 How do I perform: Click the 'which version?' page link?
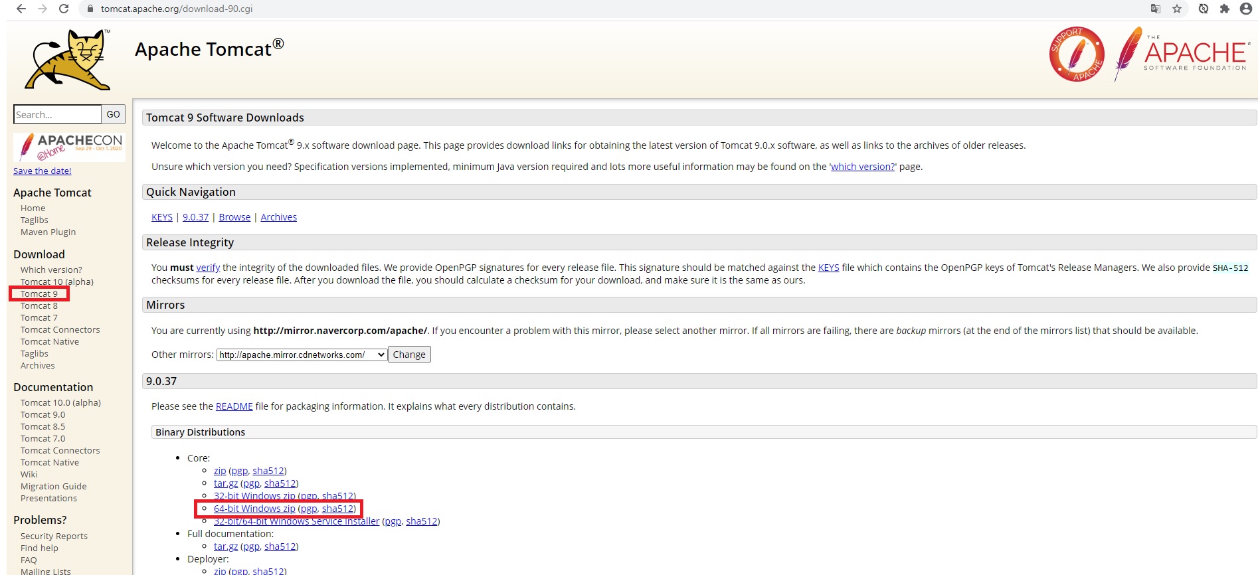[x=863, y=167]
